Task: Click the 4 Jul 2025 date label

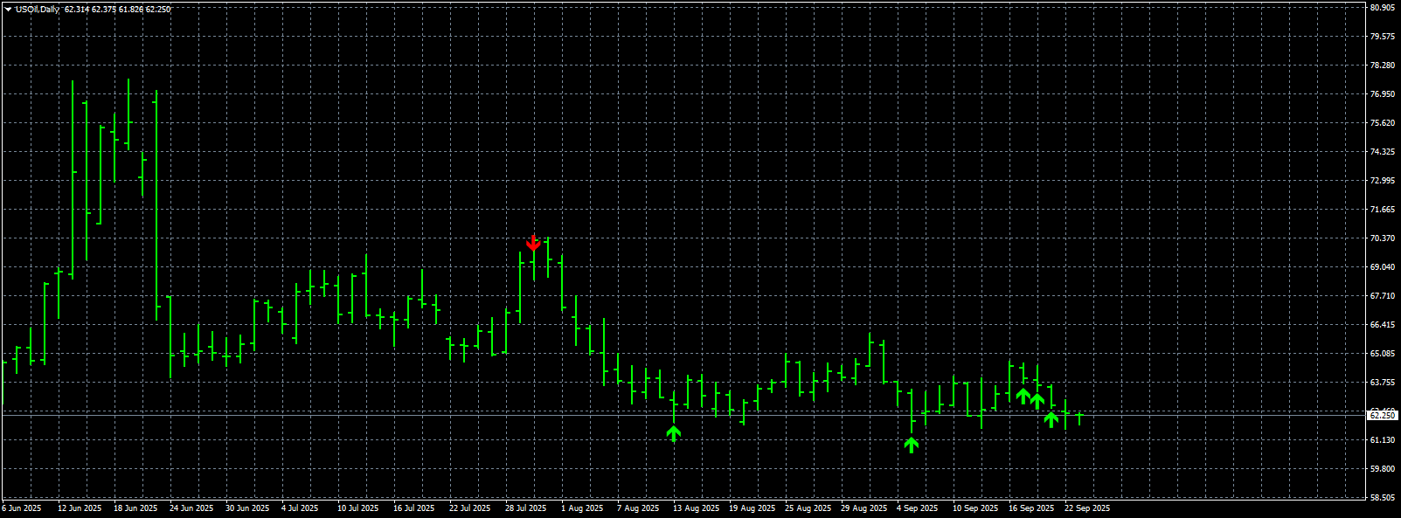Action: (x=300, y=508)
